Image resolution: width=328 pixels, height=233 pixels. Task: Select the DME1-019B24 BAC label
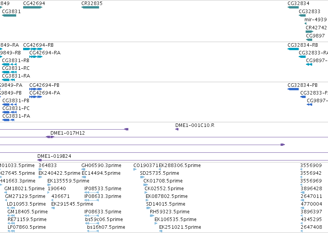[x=54, y=156]
